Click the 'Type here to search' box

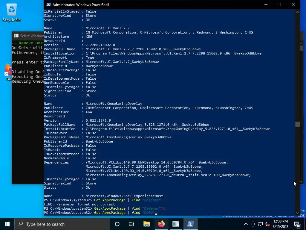click(62, 224)
